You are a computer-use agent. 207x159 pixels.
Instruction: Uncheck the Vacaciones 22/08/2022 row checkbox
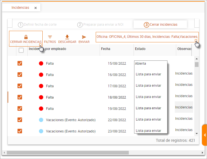(20, 120)
